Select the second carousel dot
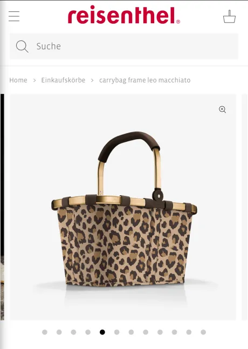The height and width of the screenshot is (349, 248). click(59, 332)
